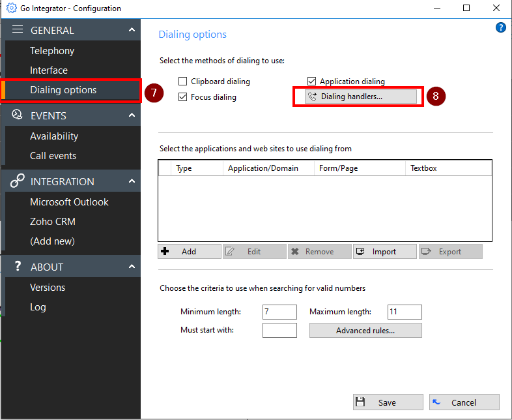The image size is (512, 420).
Task: Click the Events section headset icon
Action: 18,115
